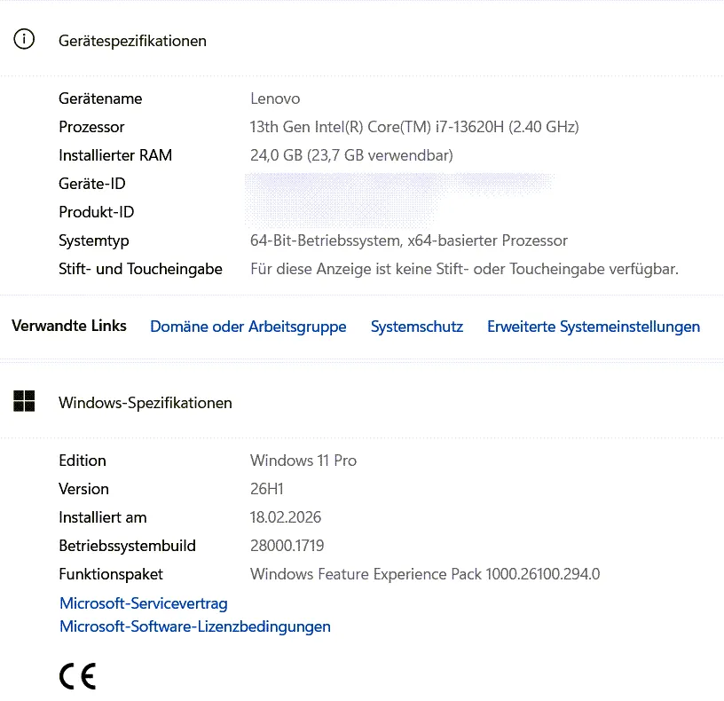Viewport: 724px width, 701px height.
Task: Open the Microsoft-Software-Lizenzbedingungen link
Action: click(194, 626)
